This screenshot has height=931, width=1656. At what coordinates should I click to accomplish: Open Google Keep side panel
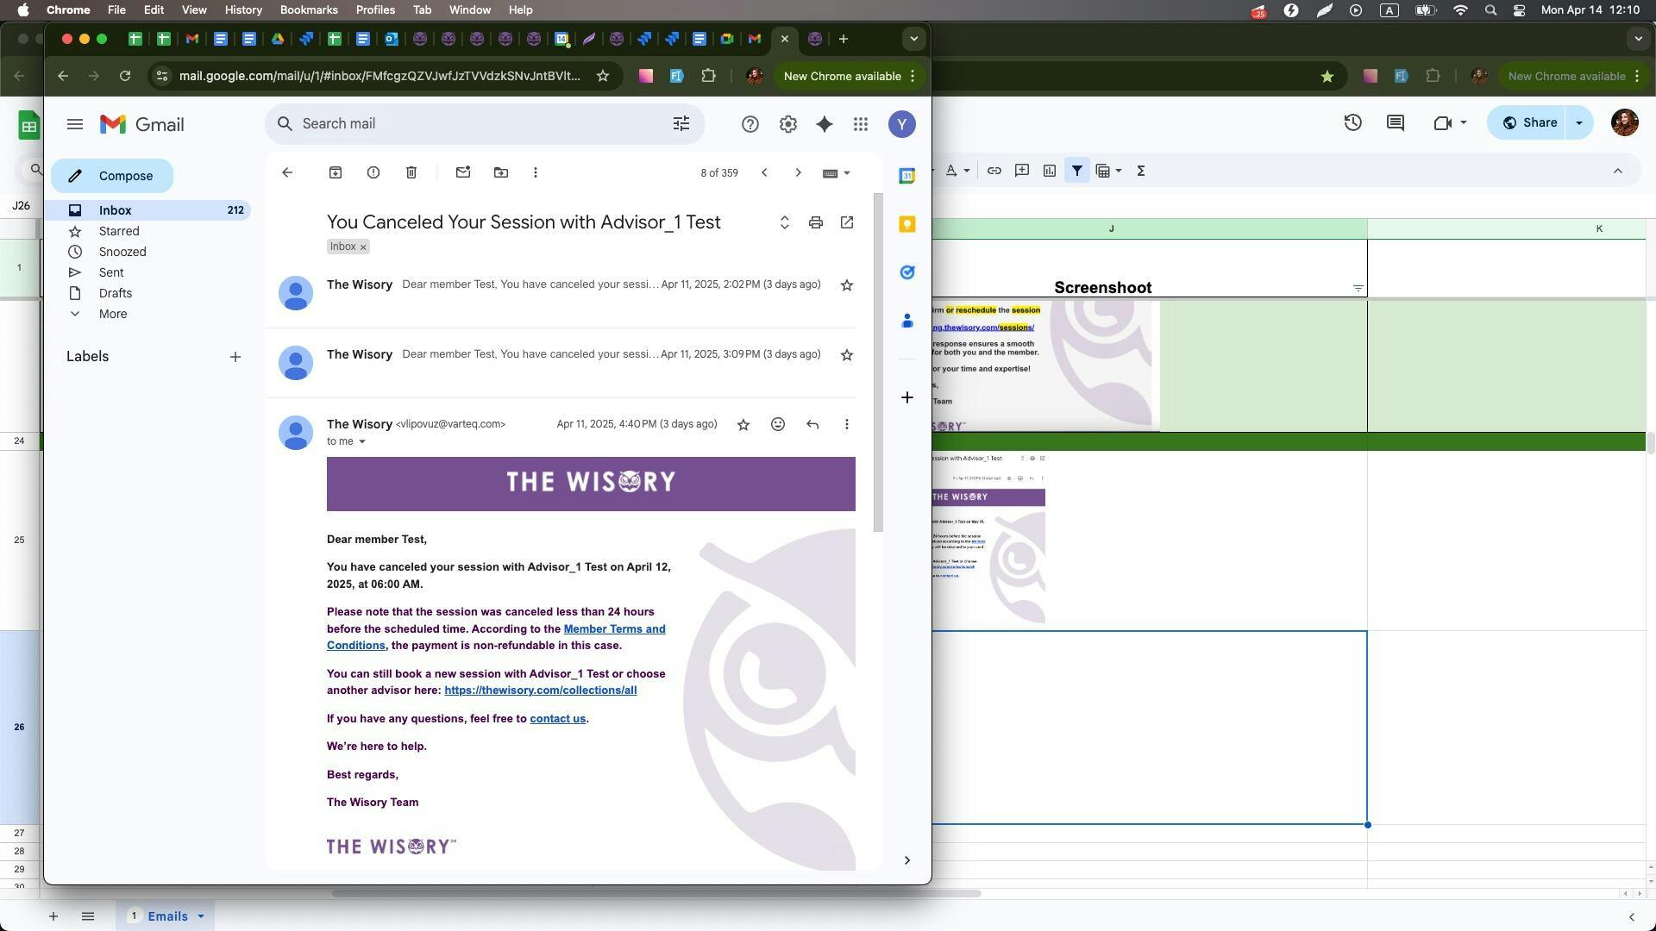pyautogui.click(x=907, y=224)
